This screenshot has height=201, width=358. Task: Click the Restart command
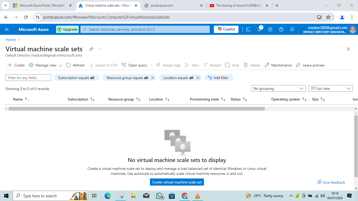[212, 65]
